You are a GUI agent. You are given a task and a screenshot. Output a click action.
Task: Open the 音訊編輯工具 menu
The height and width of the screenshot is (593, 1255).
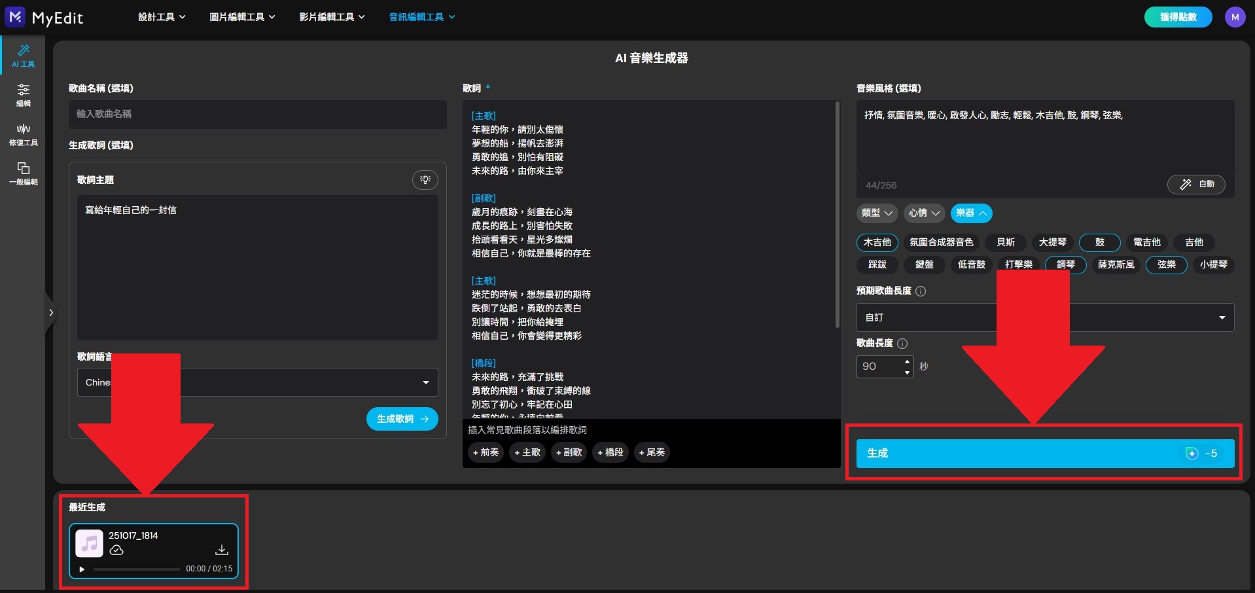(421, 17)
